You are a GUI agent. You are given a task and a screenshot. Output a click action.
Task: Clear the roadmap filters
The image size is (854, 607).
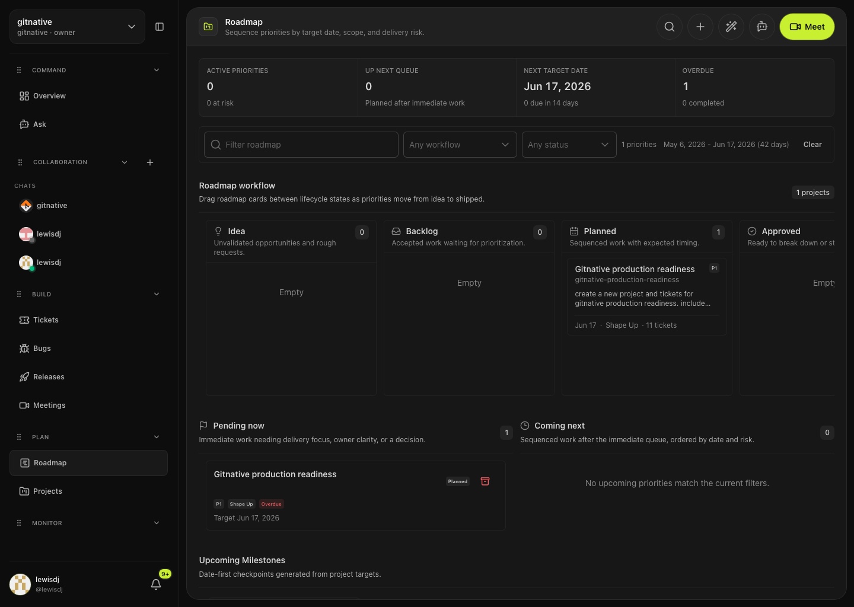(x=812, y=145)
